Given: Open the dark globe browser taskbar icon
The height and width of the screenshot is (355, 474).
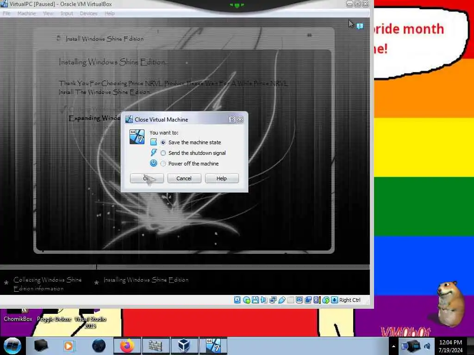Looking at the screenshot, I should click(99, 346).
